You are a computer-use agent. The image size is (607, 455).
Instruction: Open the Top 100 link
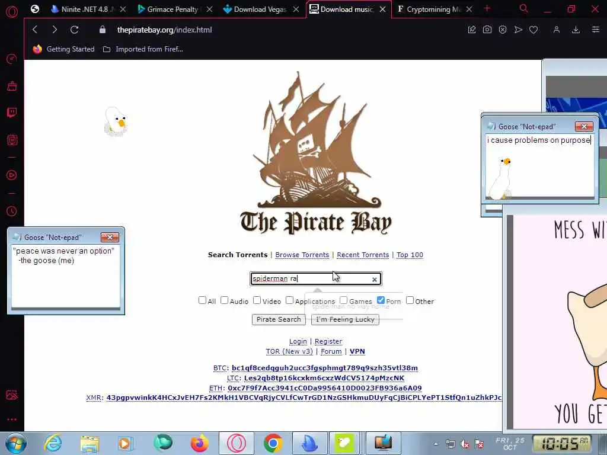pos(410,255)
